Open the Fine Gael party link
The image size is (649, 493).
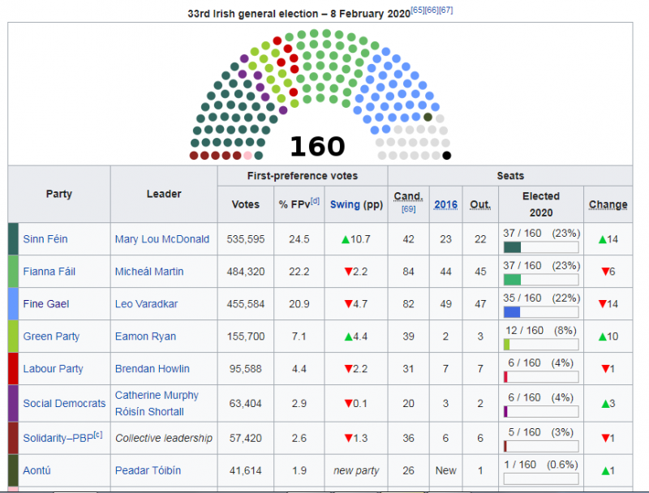point(46,304)
